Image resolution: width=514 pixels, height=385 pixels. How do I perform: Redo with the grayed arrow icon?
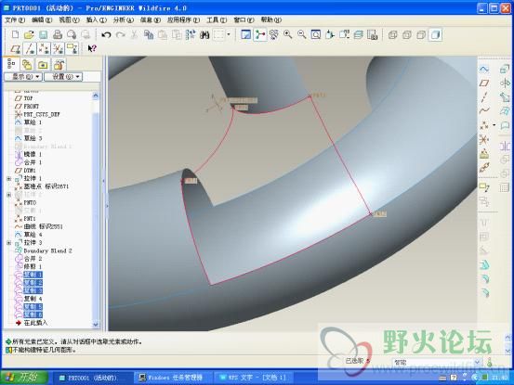tap(120, 34)
